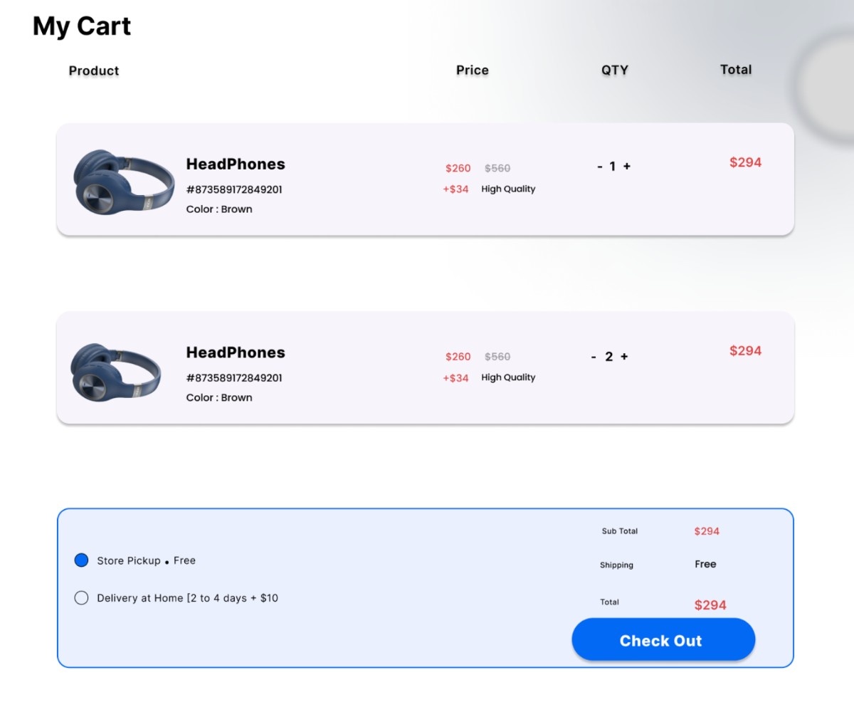Click the first item's $294 total
Screen dimensions: 854x702
click(745, 162)
